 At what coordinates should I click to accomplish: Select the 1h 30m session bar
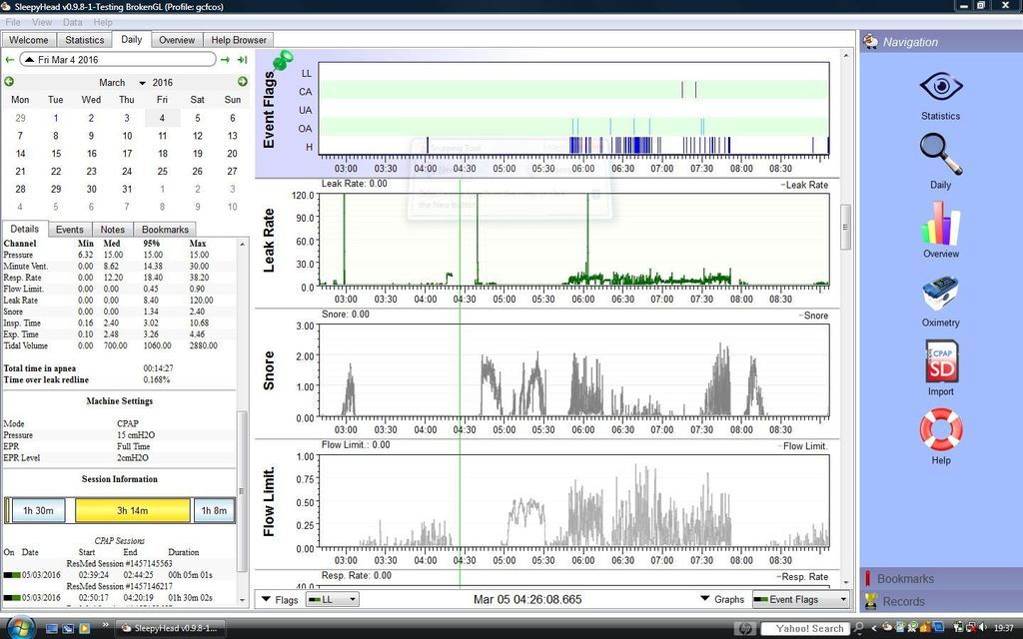(38, 510)
